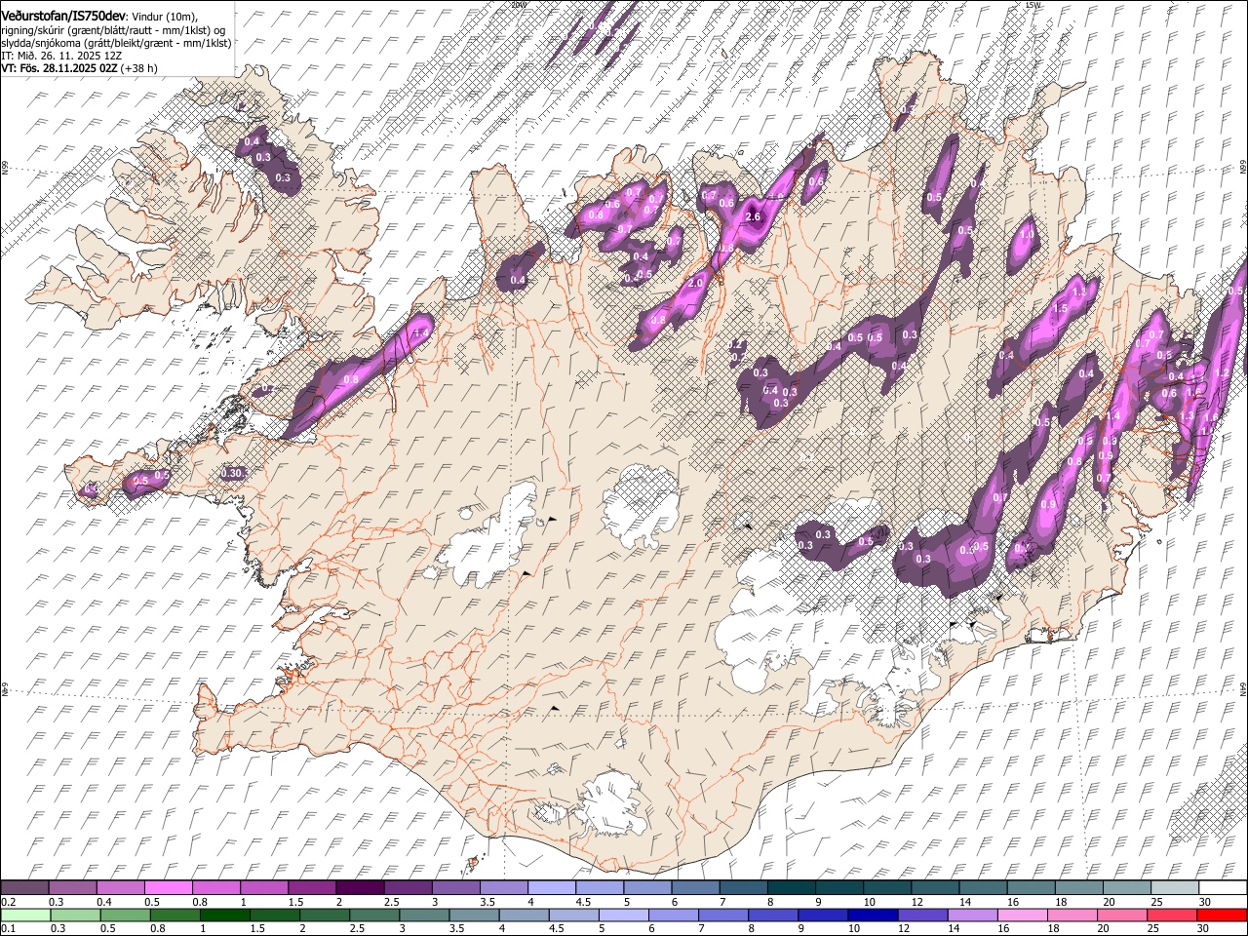Click the 1.5 precipitation value in the east
The image size is (1248, 936).
(x=1061, y=308)
